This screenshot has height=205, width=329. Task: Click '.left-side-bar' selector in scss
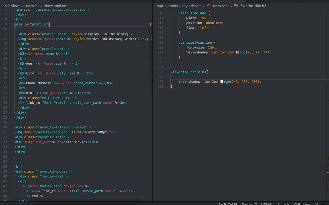[192, 13]
